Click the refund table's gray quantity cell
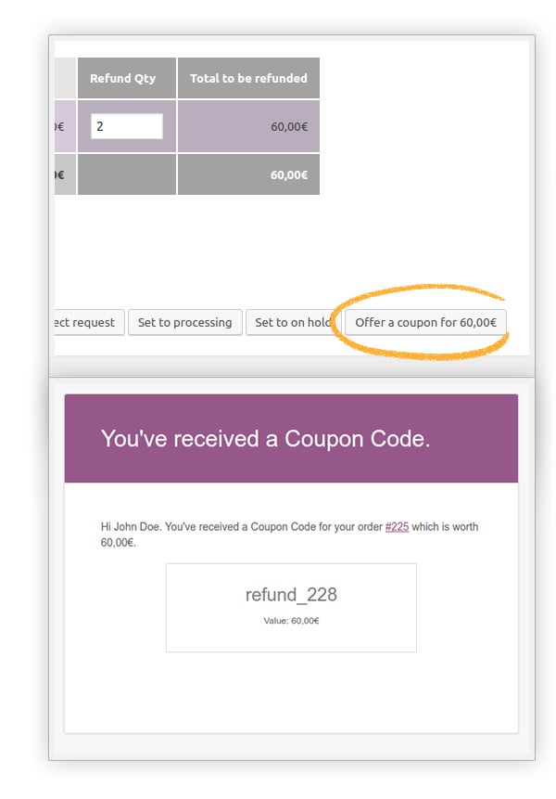The height and width of the screenshot is (799, 556). [x=128, y=174]
